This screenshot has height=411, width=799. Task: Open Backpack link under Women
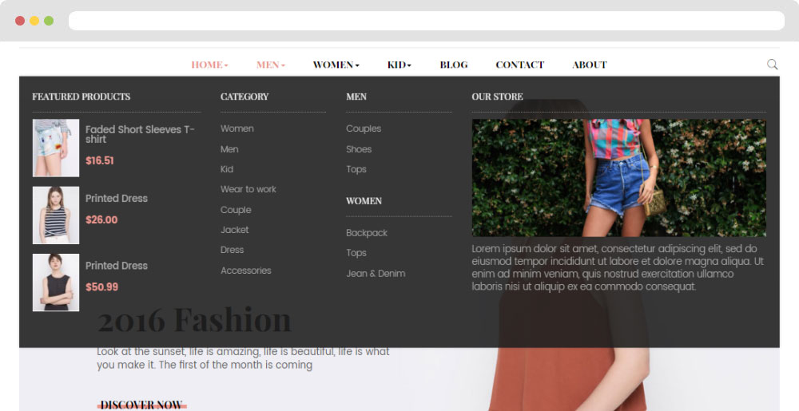(x=367, y=233)
